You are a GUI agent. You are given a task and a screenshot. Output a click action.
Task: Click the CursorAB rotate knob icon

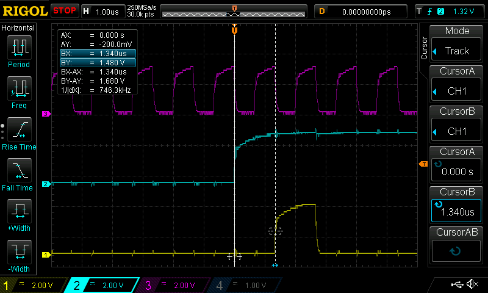click(x=455, y=251)
